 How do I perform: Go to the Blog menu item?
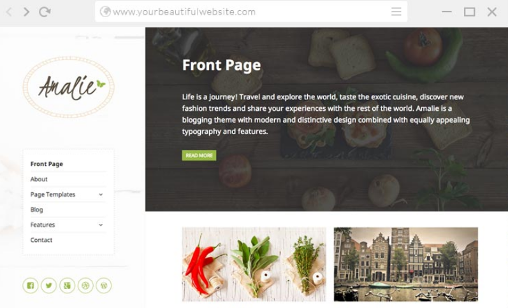click(x=36, y=209)
